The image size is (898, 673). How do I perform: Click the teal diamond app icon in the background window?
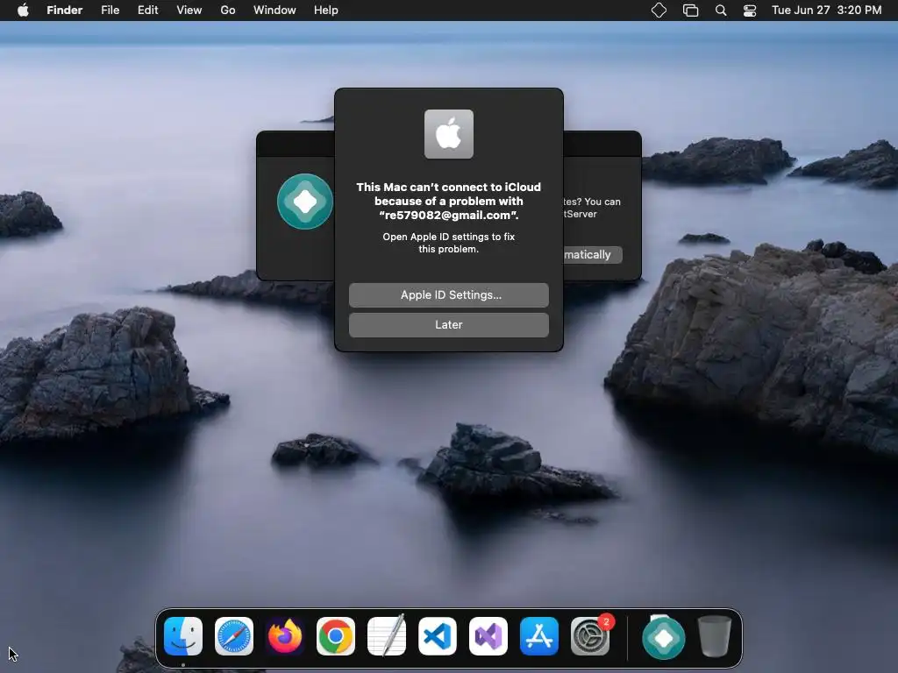[304, 202]
